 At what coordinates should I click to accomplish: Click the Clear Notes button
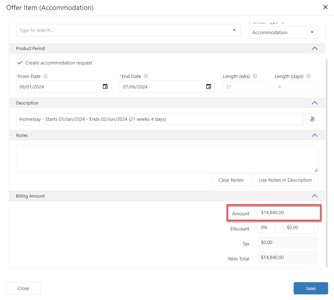pyautogui.click(x=231, y=180)
